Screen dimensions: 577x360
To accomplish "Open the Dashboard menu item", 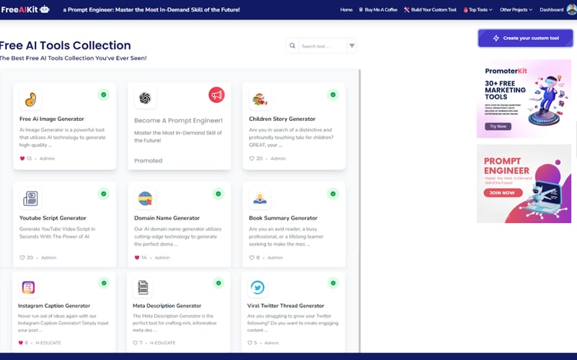I will pyautogui.click(x=551, y=9).
